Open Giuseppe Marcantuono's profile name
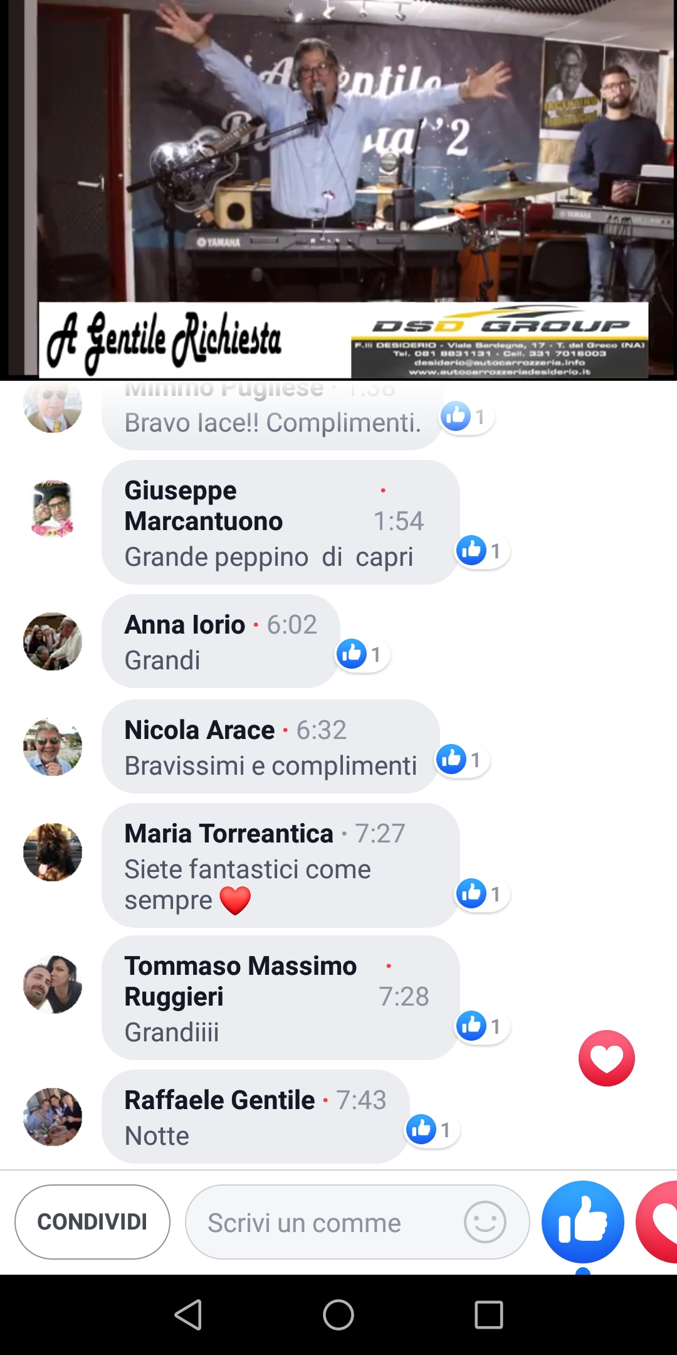This screenshot has height=1355, width=677. (x=204, y=506)
